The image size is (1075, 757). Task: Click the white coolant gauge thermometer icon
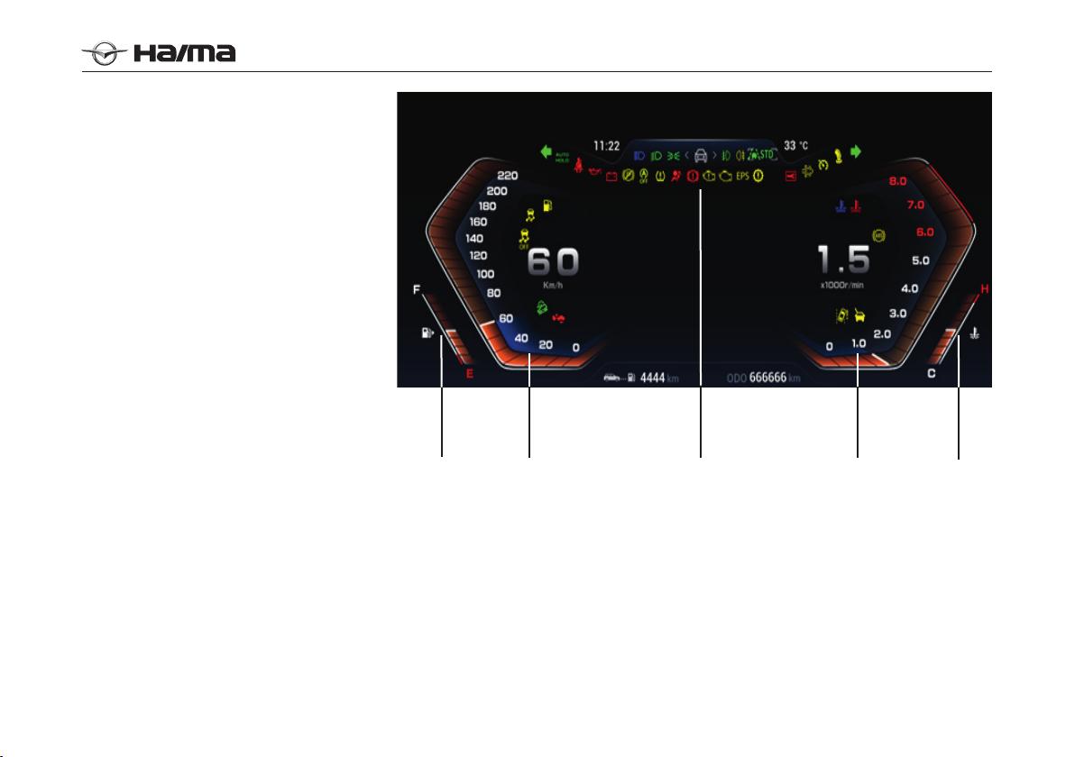(x=974, y=333)
